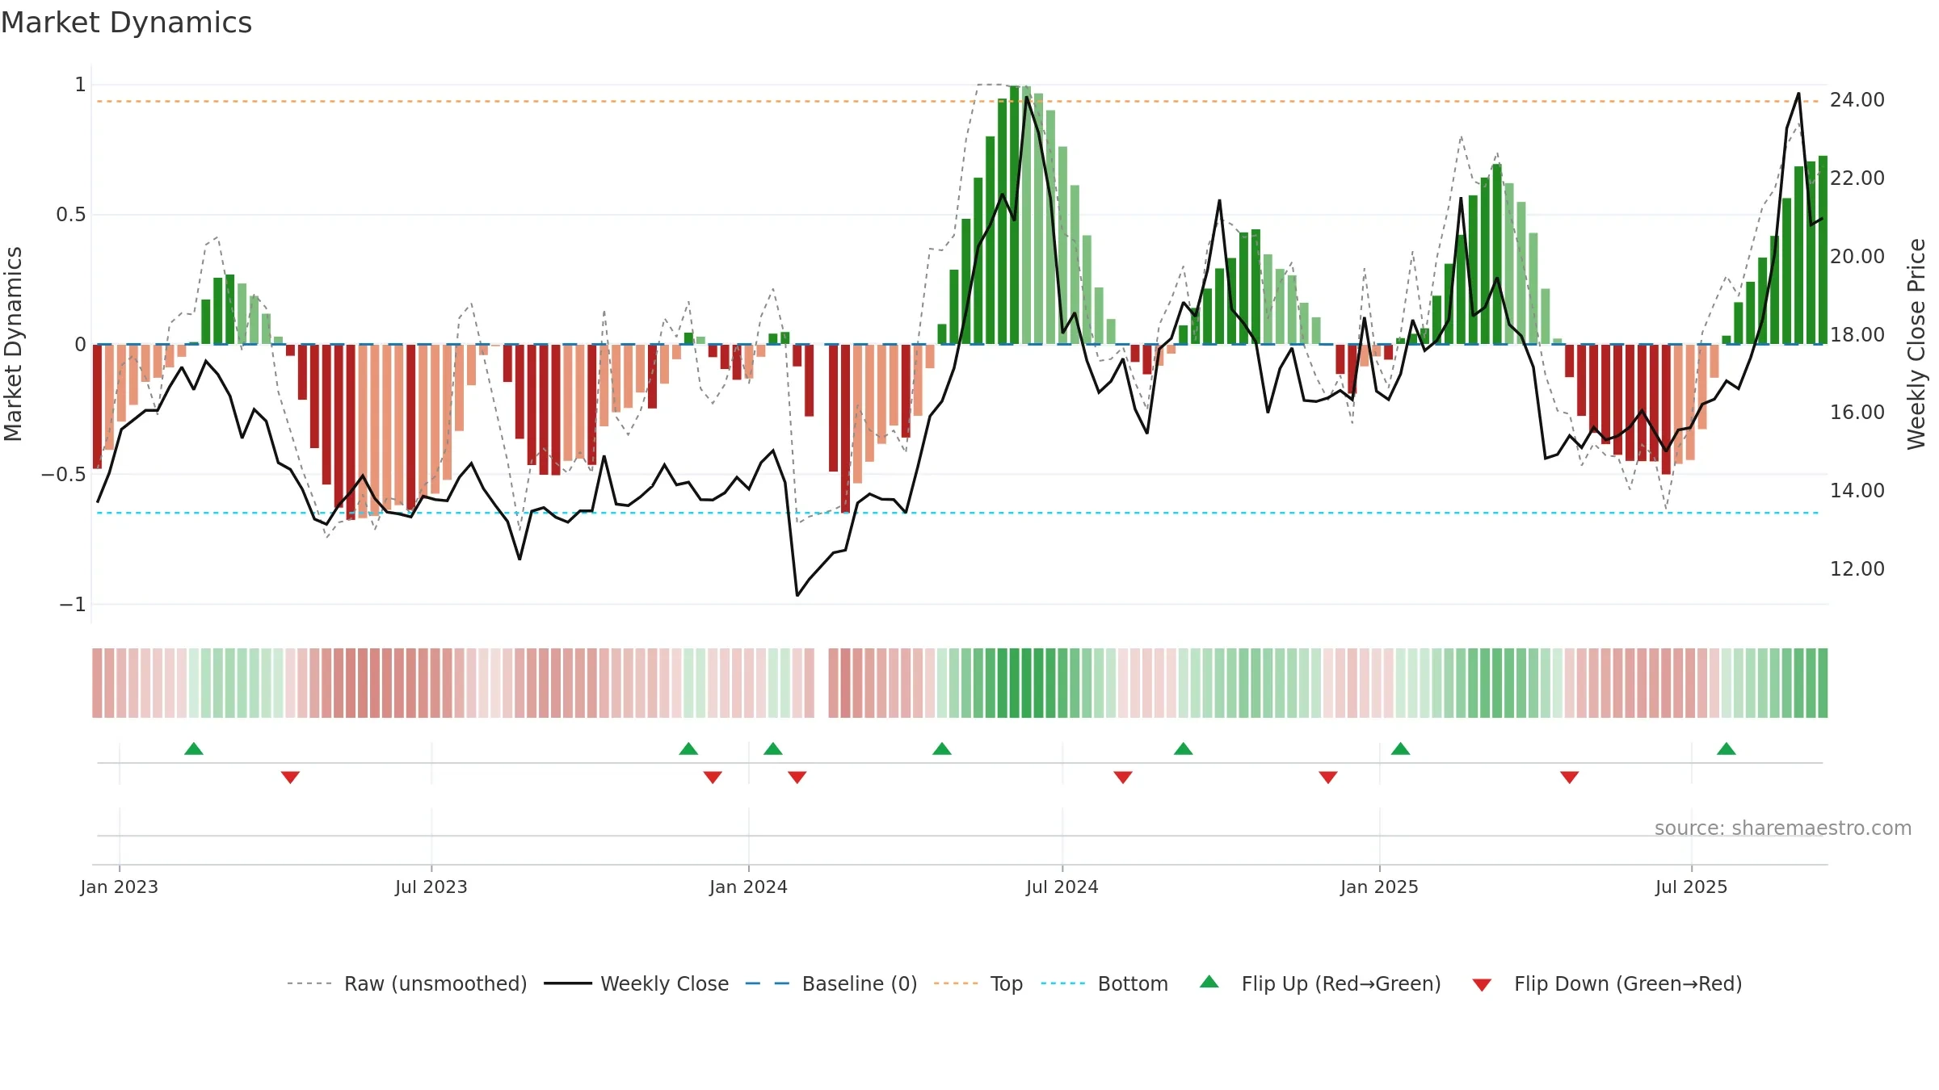Viewport: 1939px width, 1090px height.
Task: Click the 14.00 price axis label
Action: coord(1857,490)
